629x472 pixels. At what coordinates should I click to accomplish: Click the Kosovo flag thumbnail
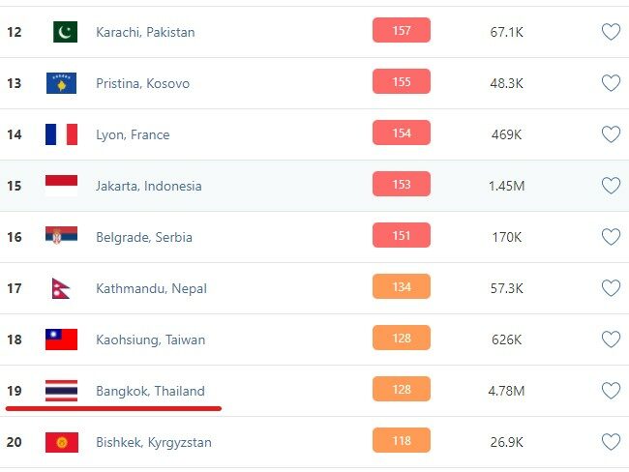[x=61, y=83]
